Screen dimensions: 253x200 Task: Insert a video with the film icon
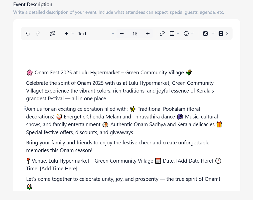[x=221, y=34]
